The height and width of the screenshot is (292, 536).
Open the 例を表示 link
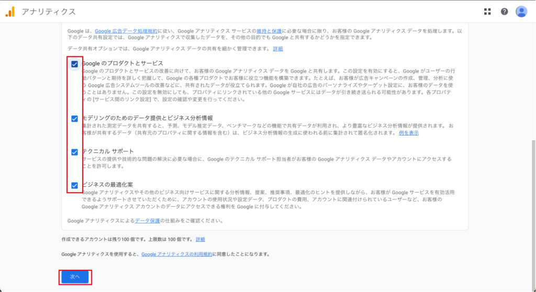coord(409,133)
